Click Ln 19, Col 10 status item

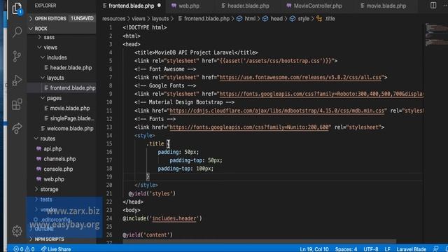(314, 249)
